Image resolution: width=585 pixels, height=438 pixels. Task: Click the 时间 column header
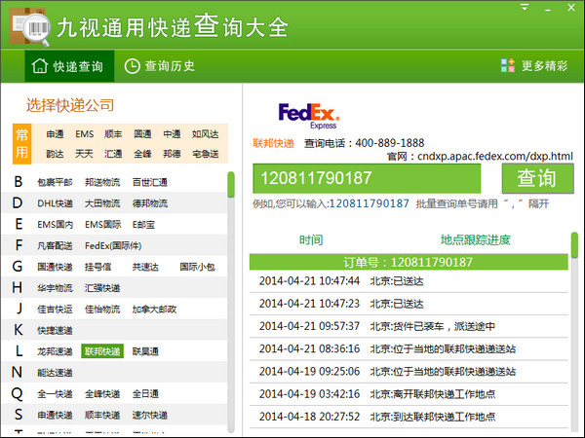[x=311, y=240]
